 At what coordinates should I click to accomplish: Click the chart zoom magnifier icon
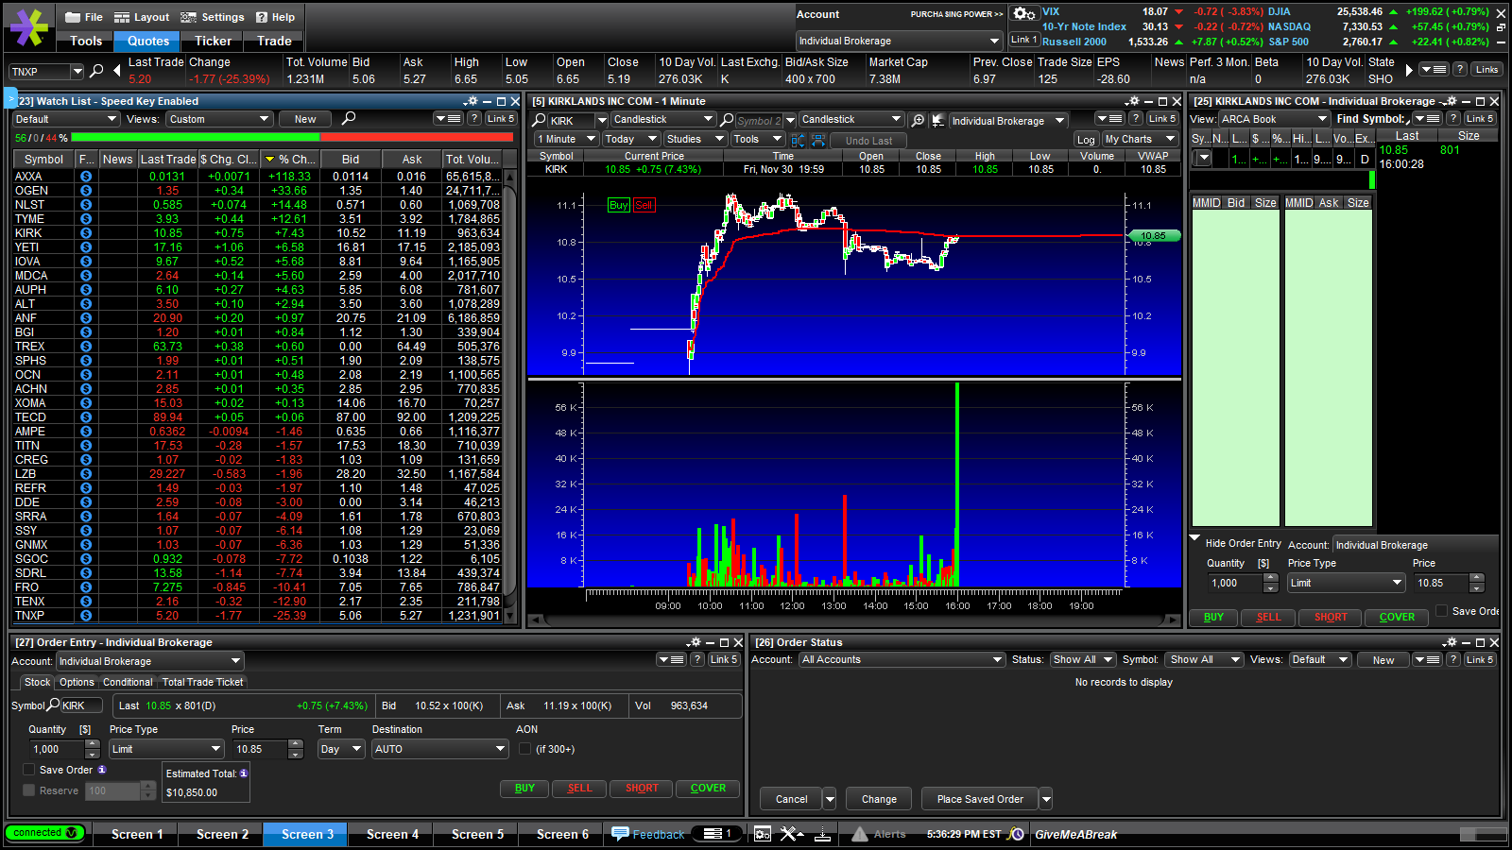click(x=918, y=120)
